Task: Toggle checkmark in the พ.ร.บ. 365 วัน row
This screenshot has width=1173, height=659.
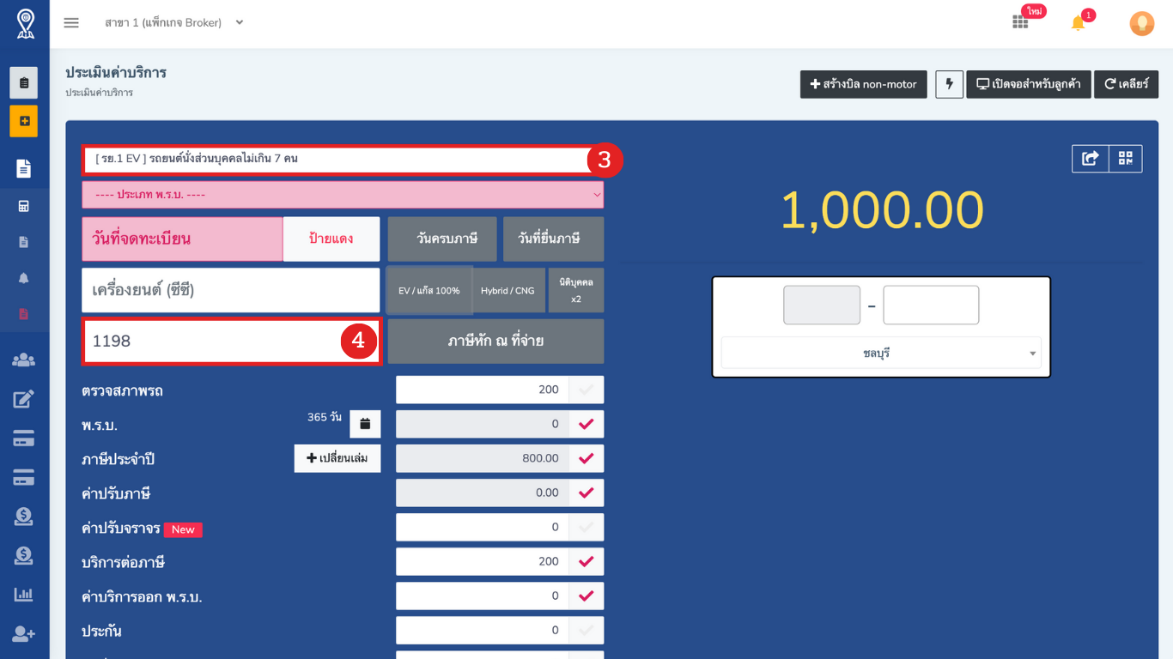Action: coord(586,424)
